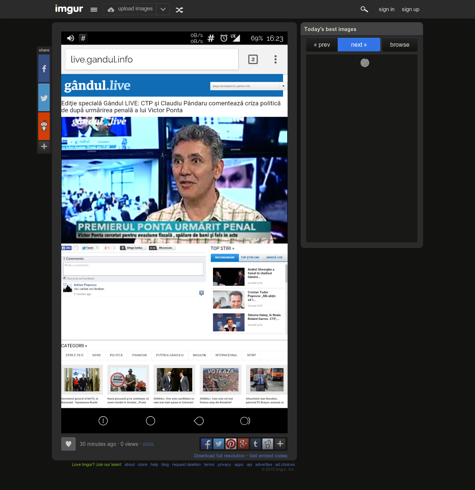Open the api footer link
The height and width of the screenshot is (490, 475).
[x=249, y=464]
